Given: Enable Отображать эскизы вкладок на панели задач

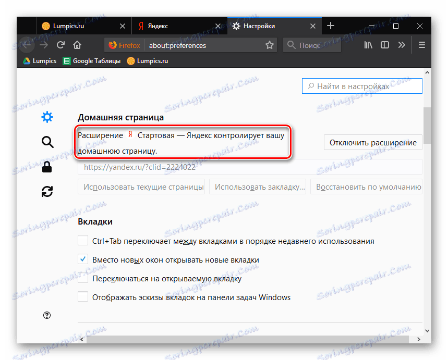Looking at the screenshot, I should (83, 296).
